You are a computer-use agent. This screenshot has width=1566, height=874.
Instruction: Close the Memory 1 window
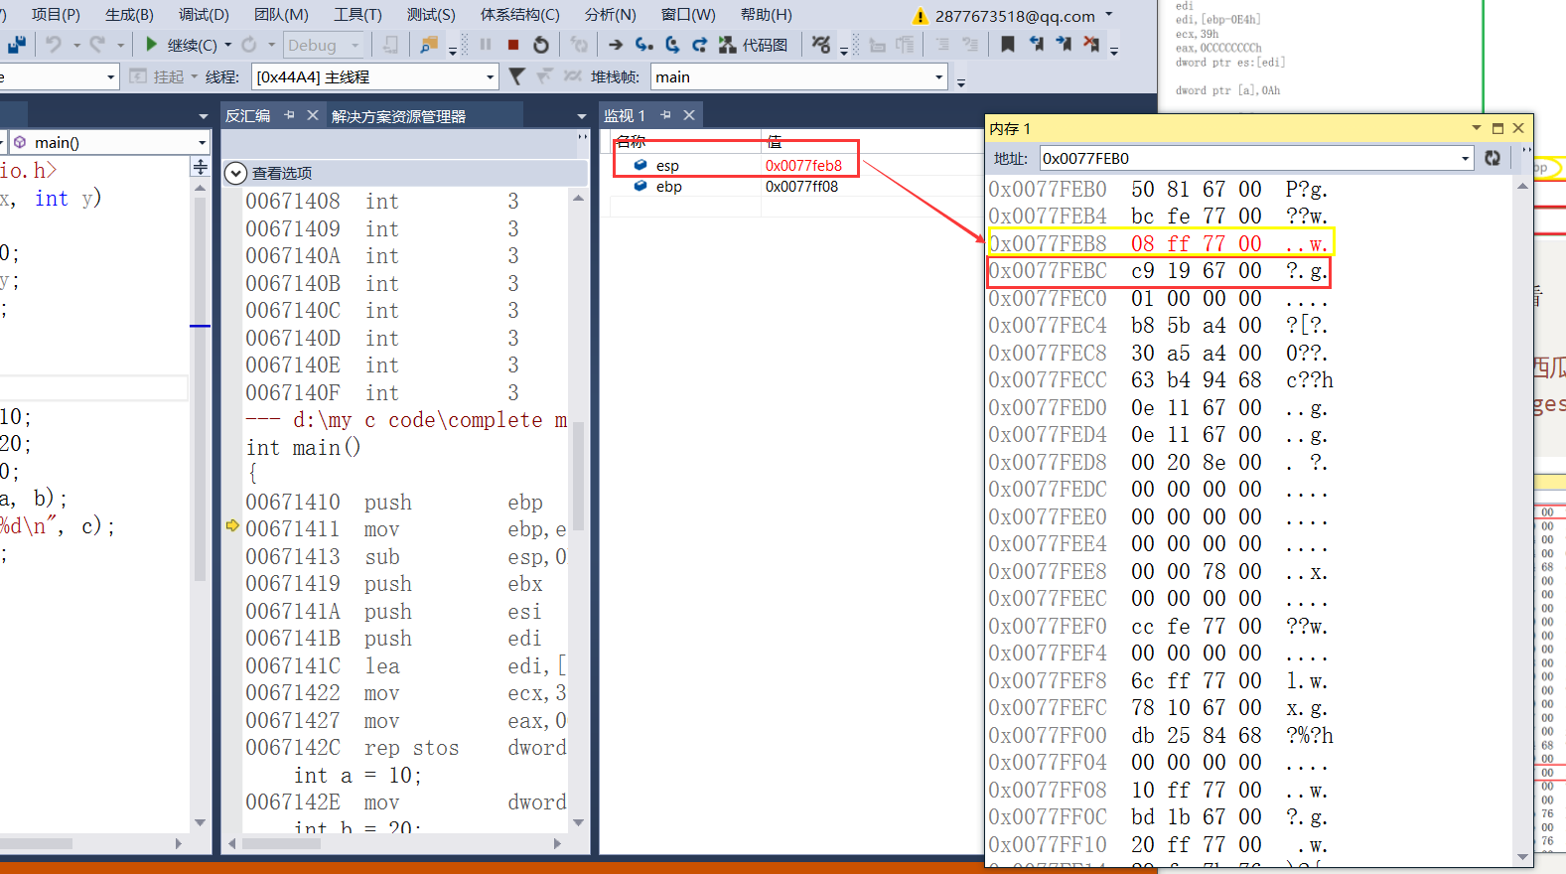tap(1518, 128)
